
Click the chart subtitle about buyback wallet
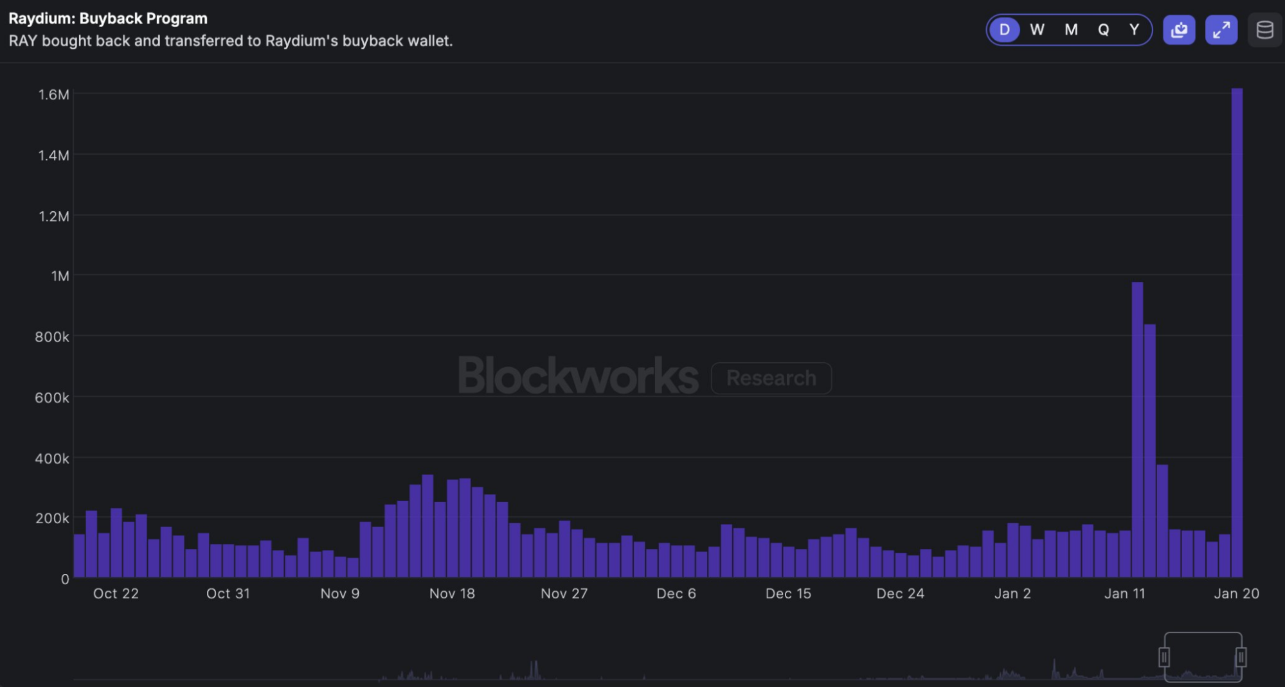tap(231, 41)
